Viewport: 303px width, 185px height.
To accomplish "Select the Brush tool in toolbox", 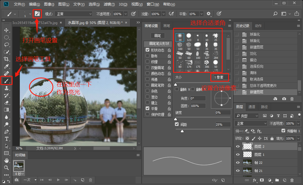I will tap(6, 81).
